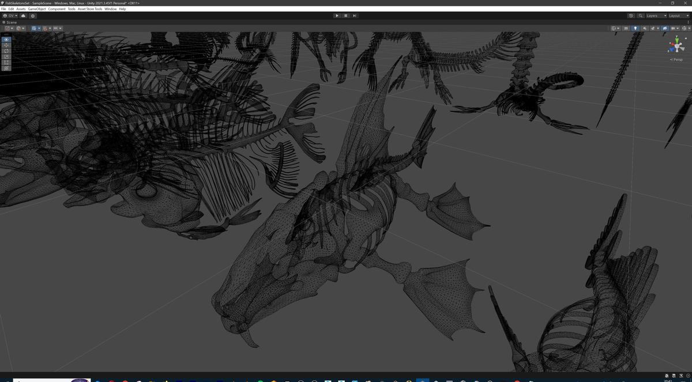The width and height of the screenshot is (692, 382).
Task: Toggle skybox and effects visibility
Action: (652, 28)
